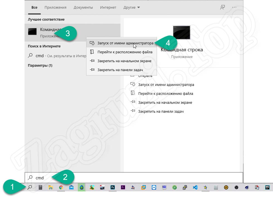Open OBS Studio from the taskbar
The width and height of the screenshot is (273, 198).
236,187
